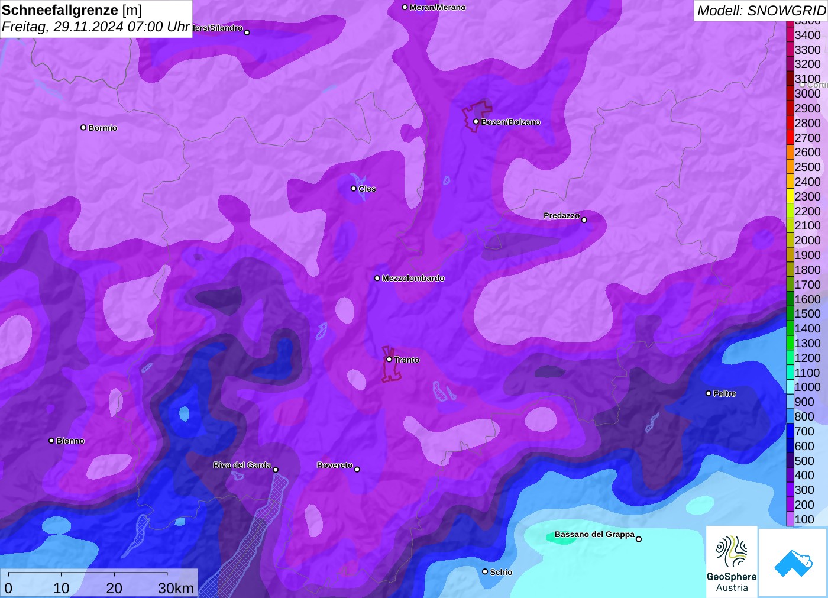Click the Mezzolombardo city marker
This screenshot has height=598, width=828.
[377, 278]
